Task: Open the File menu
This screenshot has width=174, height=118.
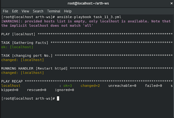Action: tap(5, 11)
